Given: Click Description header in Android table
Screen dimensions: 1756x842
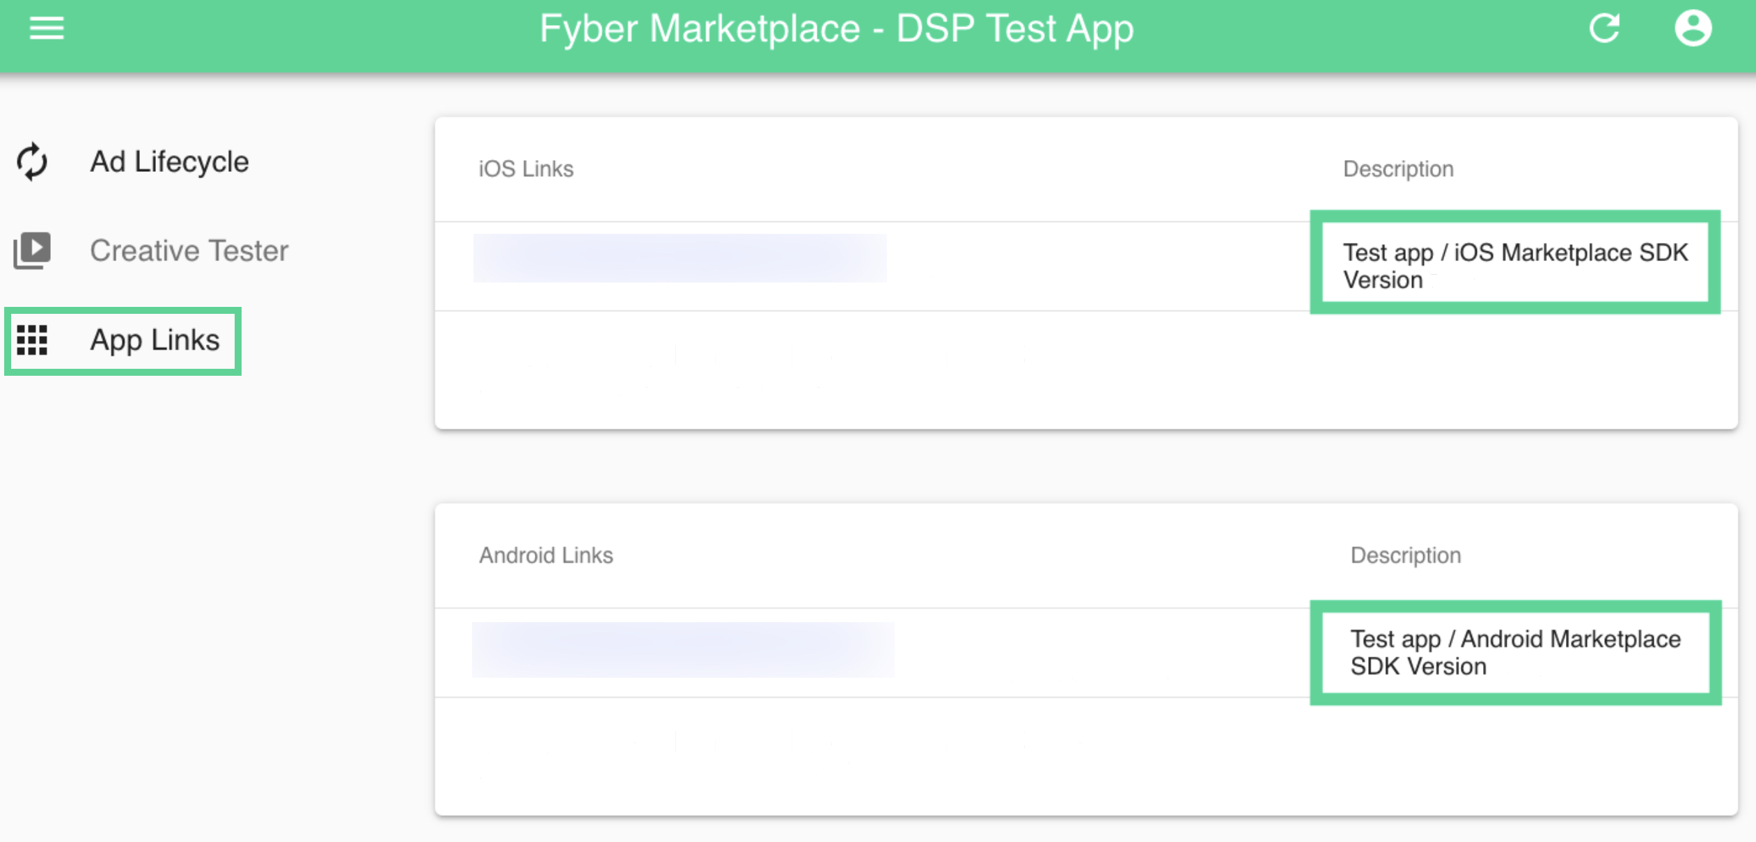Looking at the screenshot, I should tap(1405, 555).
